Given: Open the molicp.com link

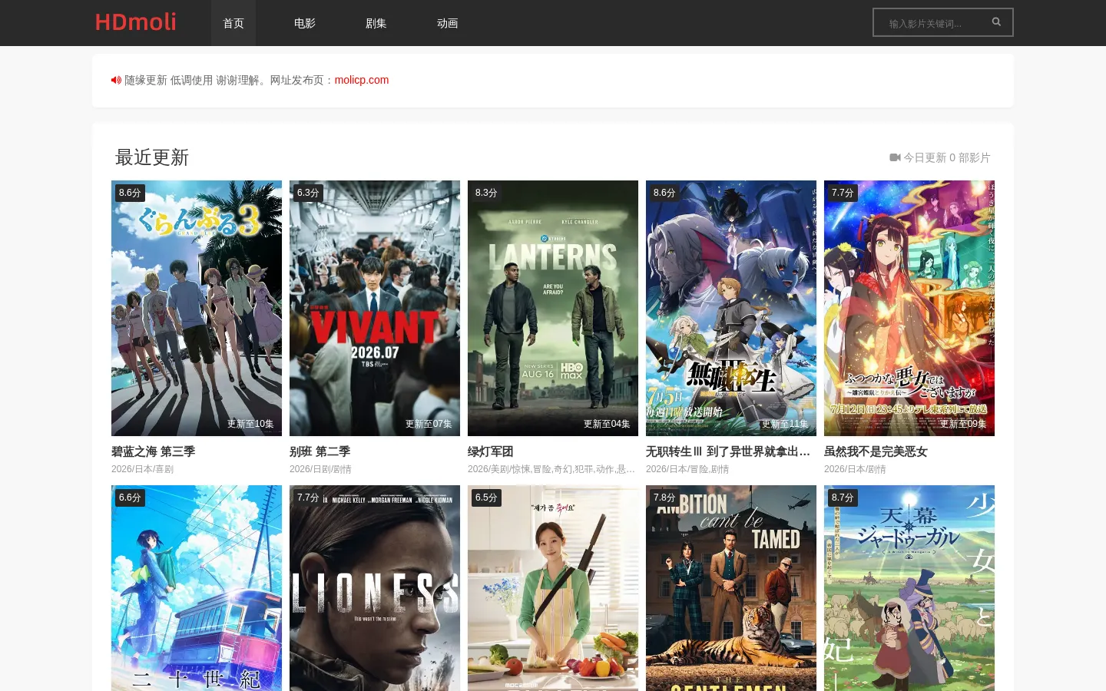Looking at the screenshot, I should 362,80.
